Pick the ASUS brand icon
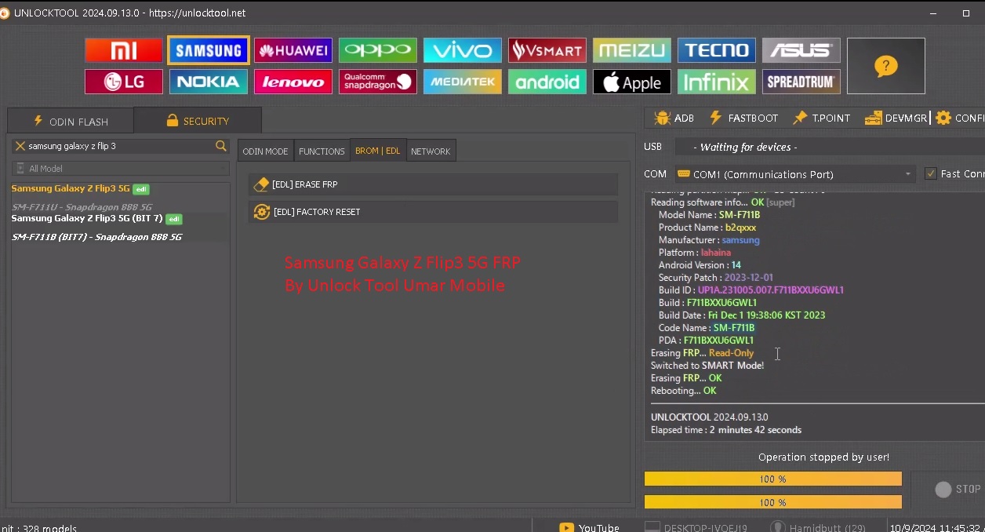985x532 pixels. [801, 50]
